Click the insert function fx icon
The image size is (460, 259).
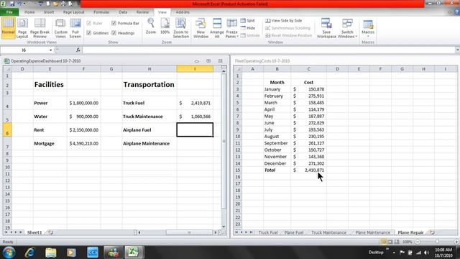(78, 50)
